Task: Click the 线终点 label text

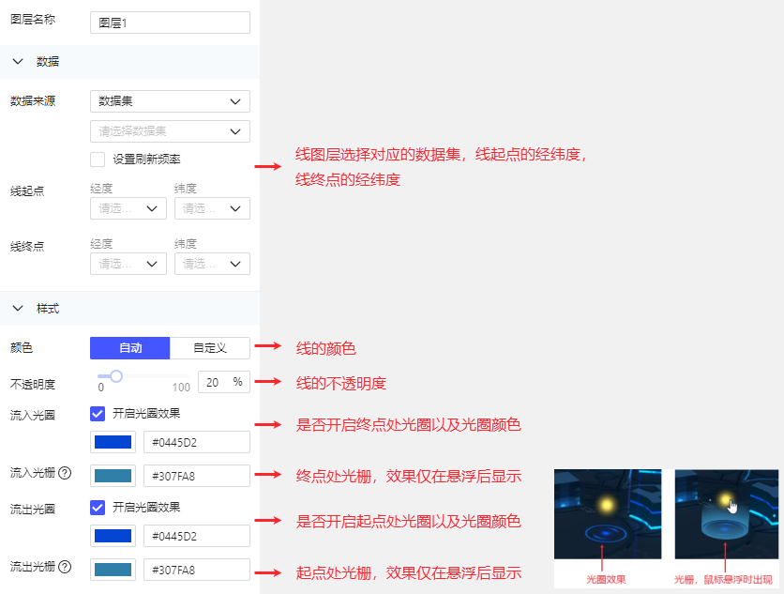Action: tap(27, 246)
